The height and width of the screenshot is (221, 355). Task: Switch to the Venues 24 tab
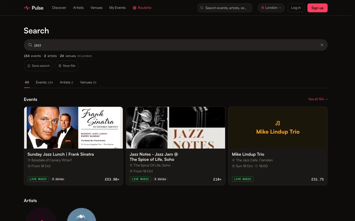pyautogui.click(x=88, y=82)
